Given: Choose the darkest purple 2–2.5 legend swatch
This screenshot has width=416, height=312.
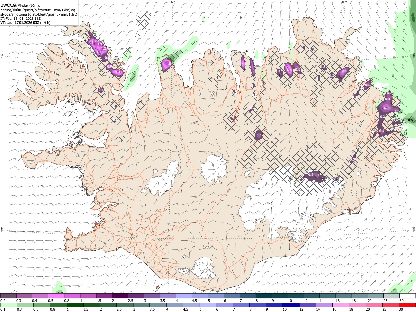Looking at the screenshot, I should pos(120,296).
